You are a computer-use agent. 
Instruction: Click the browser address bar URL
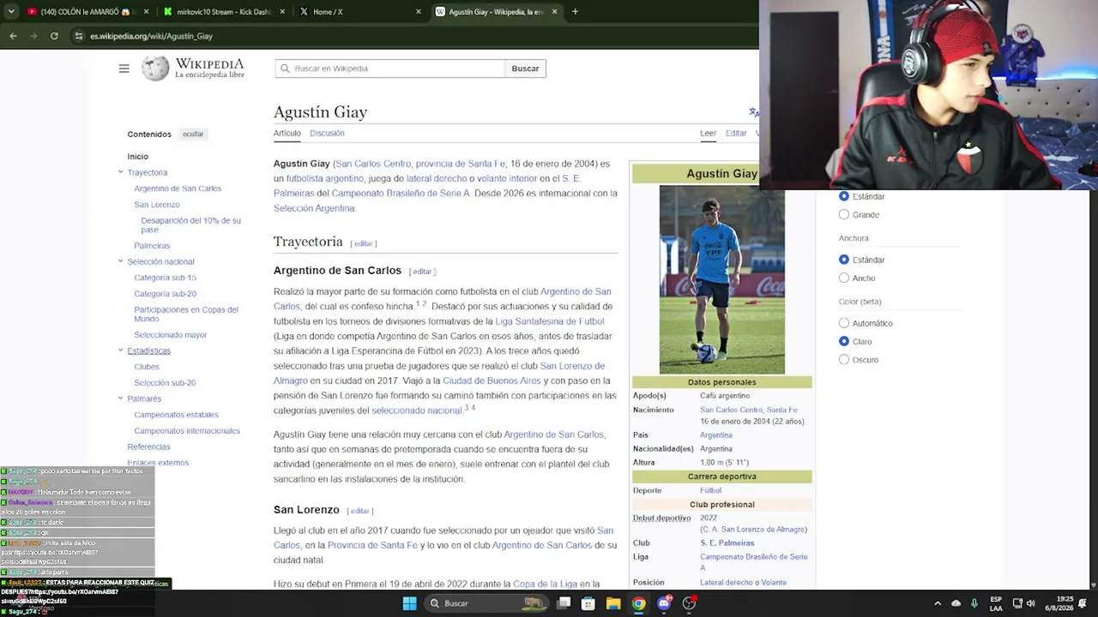tap(151, 36)
